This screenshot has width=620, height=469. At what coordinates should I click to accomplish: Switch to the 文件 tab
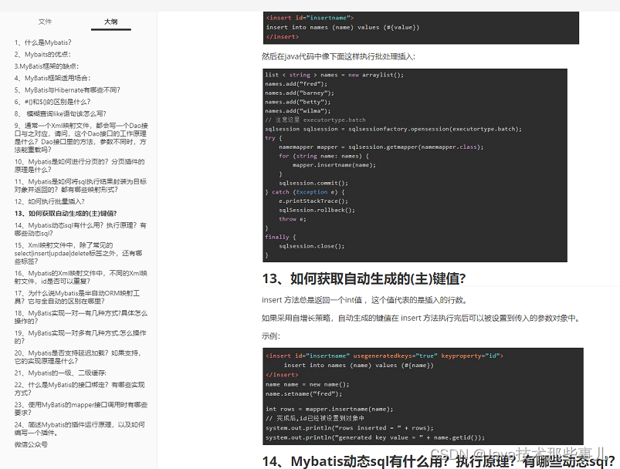pyautogui.click(x=45, y=22)
